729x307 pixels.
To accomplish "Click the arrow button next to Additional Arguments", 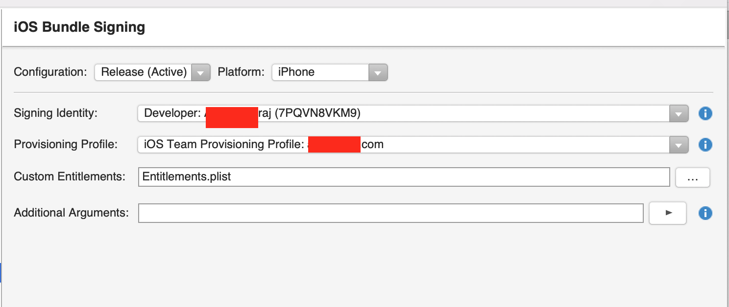I will pos(668,213).
